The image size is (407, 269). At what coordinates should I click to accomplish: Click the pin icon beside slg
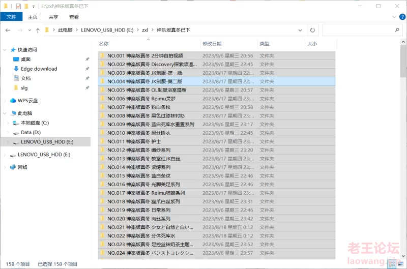pyautogui.click(x=87, y=88)
